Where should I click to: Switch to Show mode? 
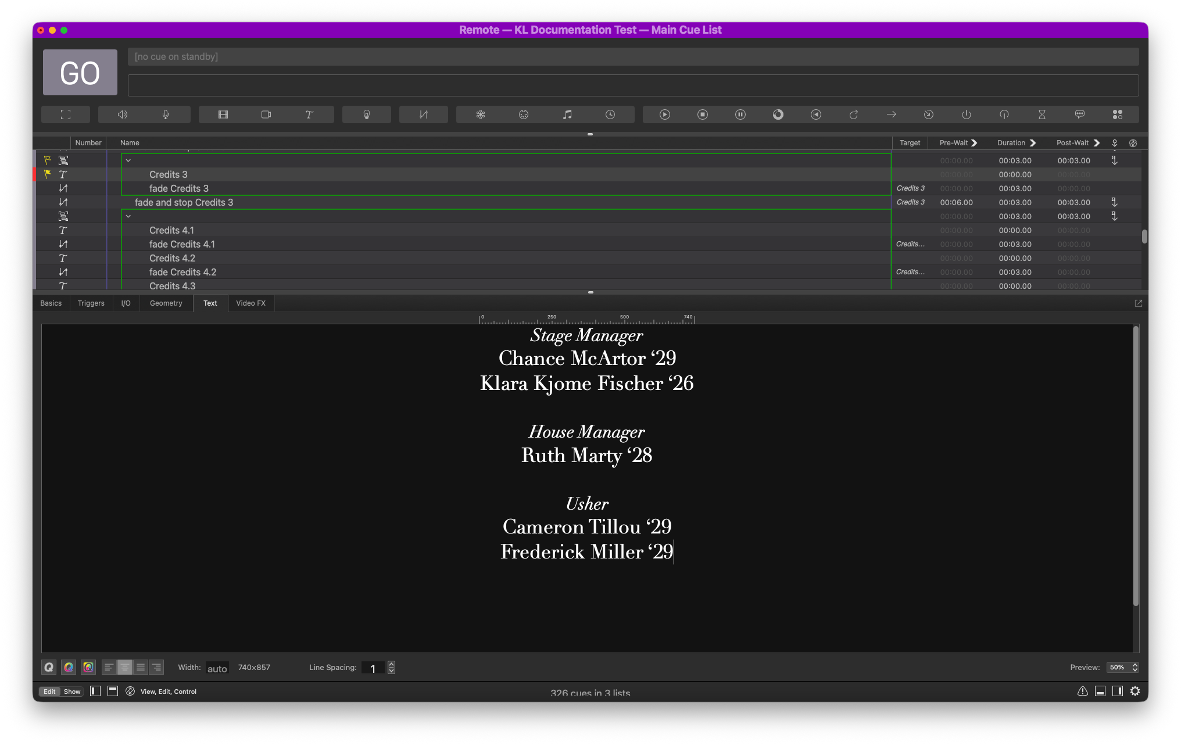click(x=72, y=692)
